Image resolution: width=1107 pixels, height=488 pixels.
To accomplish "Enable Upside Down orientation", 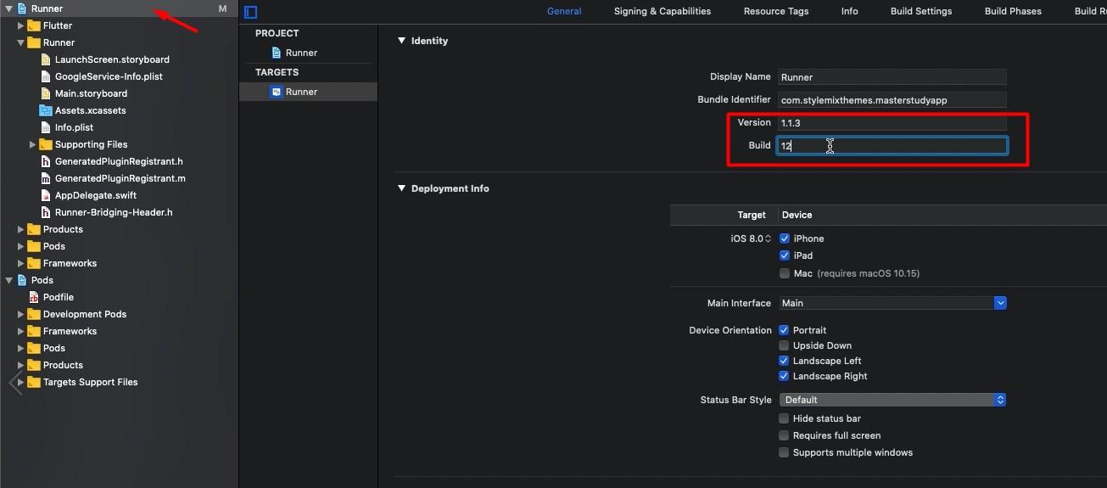I will (785, 345).
